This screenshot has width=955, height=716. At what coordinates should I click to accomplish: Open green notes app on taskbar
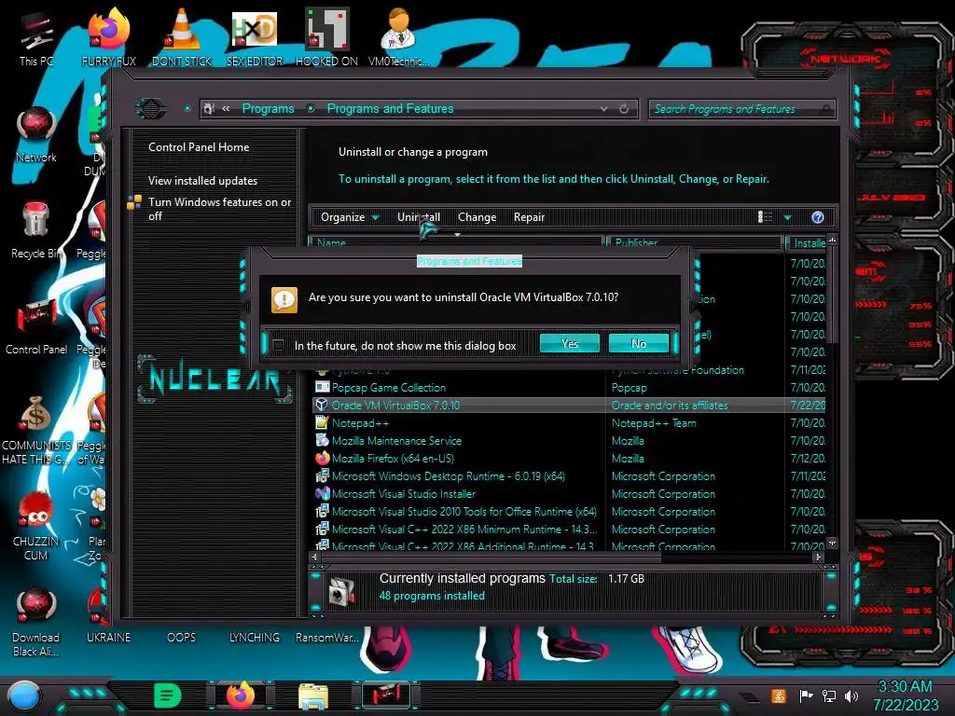[x=168, y=695]
